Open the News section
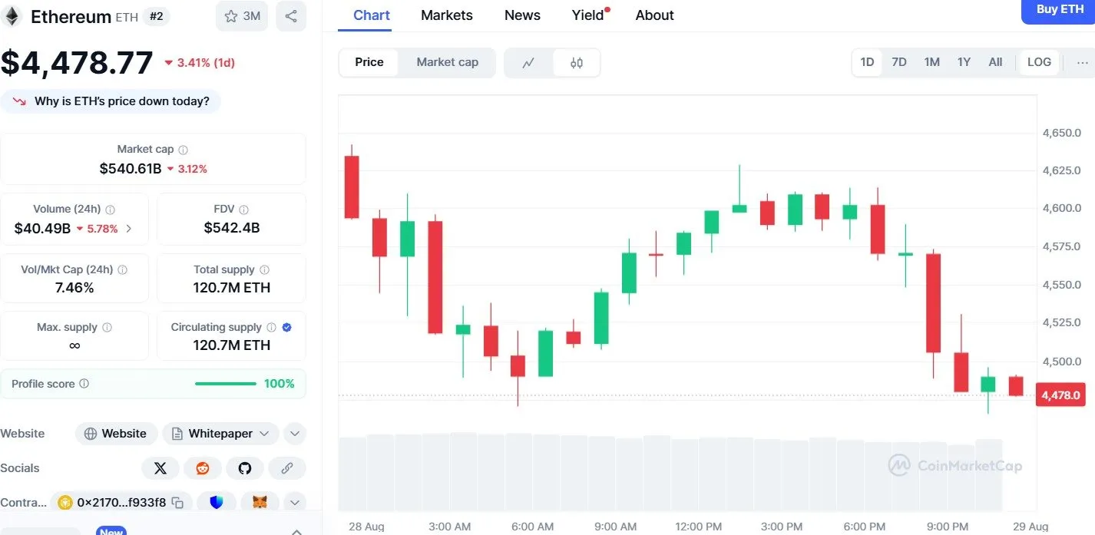The width and height of the screenshot is (1095, 535). pyautogui.click(x=522, y=15)
